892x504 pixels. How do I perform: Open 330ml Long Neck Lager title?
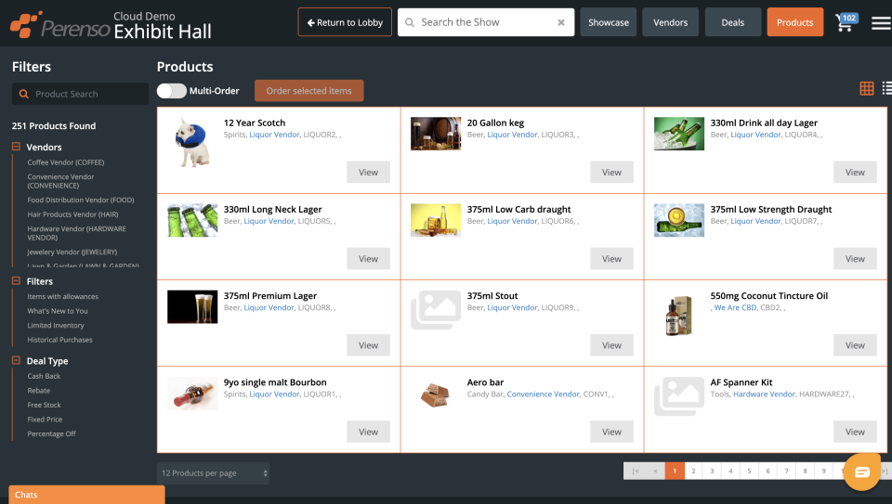pos(272,209)
